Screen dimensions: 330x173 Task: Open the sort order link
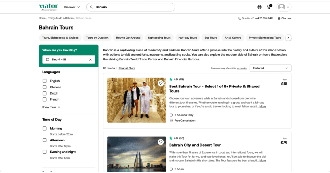click(242, 68)
